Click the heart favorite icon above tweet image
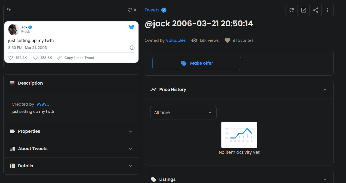 click(x=130, y=10)
